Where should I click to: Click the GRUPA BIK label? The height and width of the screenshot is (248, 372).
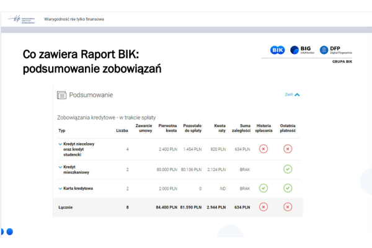[x=341, y=62]
